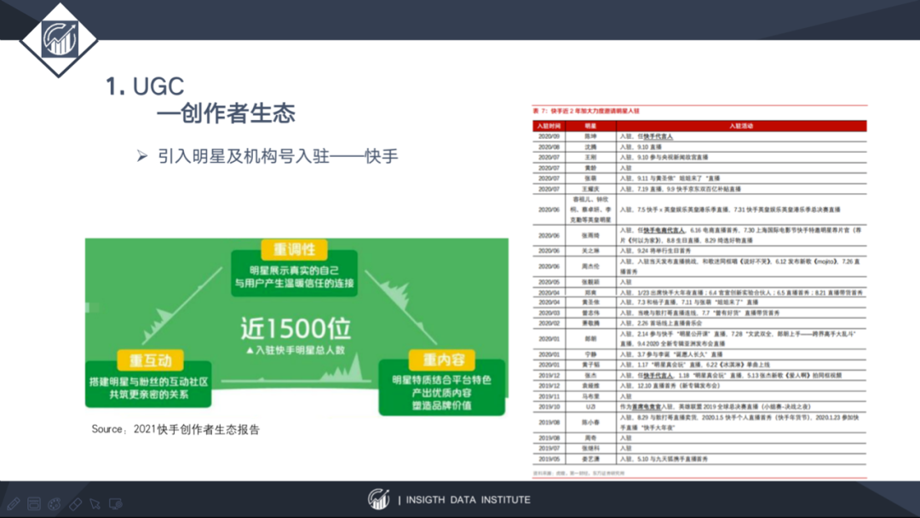Click the '重内容' yellow label
This screenshot has height=518, width=920.
tap(442, 359)
